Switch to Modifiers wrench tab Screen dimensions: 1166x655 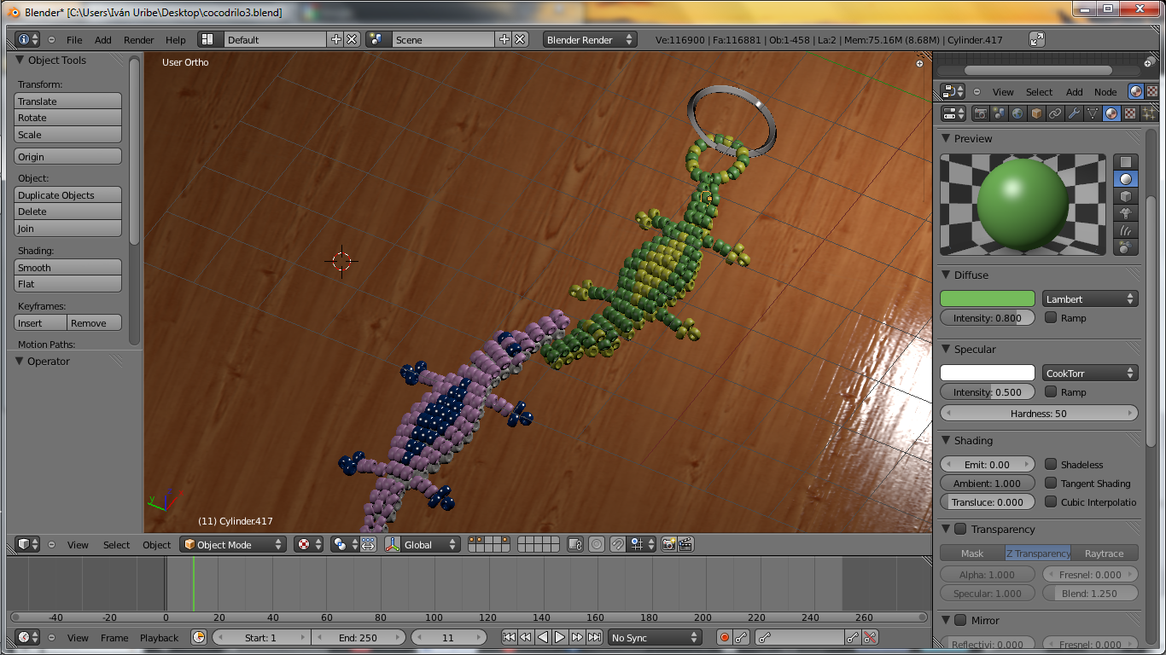1074,113
